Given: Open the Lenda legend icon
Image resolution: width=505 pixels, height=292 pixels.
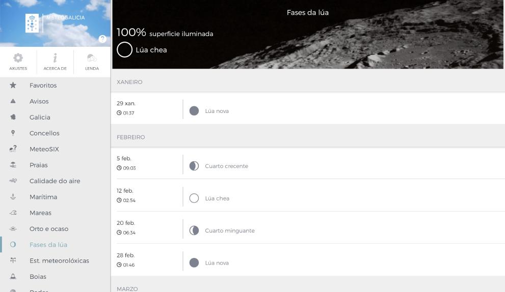Looking at the screenshot, I should (92, 58).
